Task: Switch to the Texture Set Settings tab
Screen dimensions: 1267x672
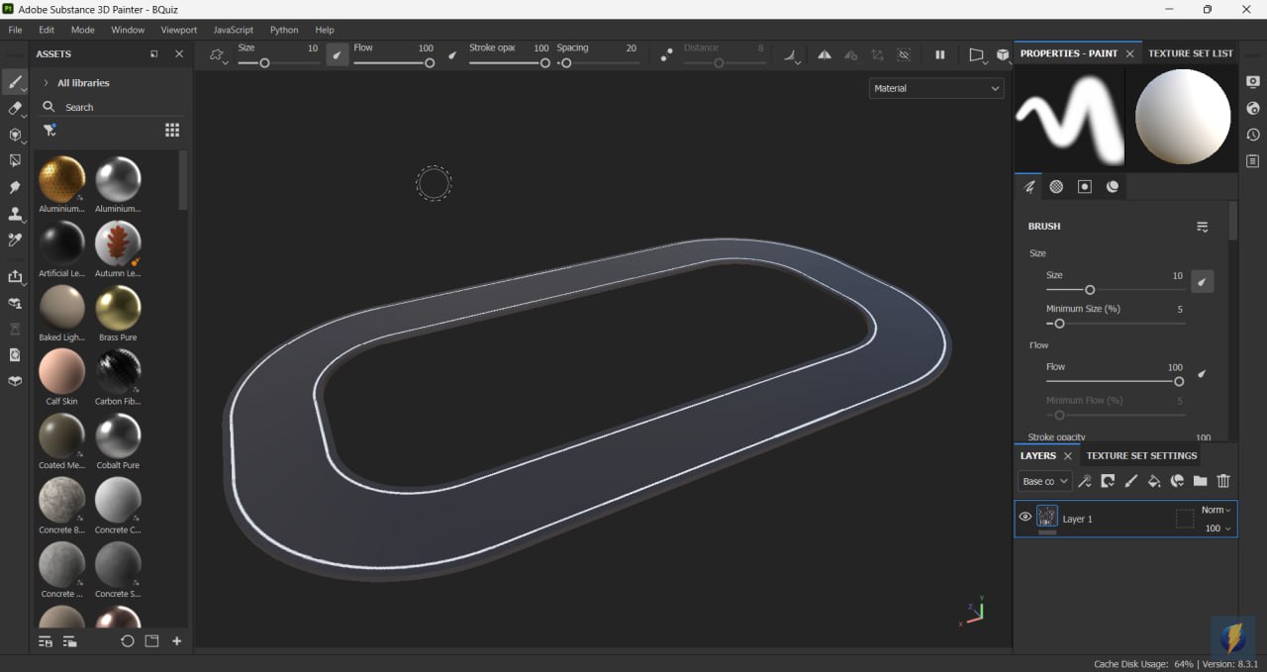Action: pyautogui.click(x=1141, y=455)
